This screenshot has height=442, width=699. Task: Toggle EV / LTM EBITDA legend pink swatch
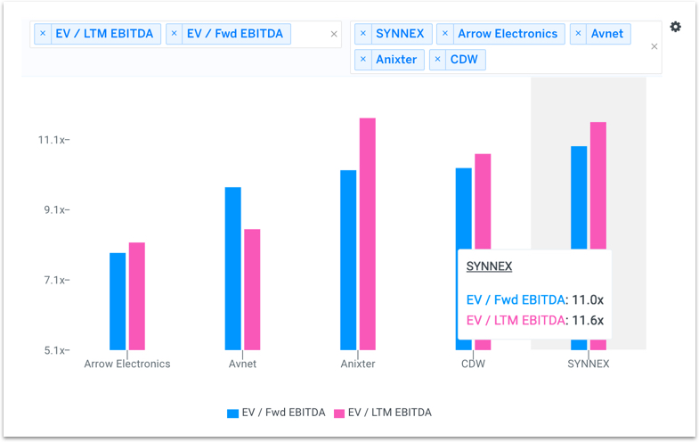click(339, 413)
